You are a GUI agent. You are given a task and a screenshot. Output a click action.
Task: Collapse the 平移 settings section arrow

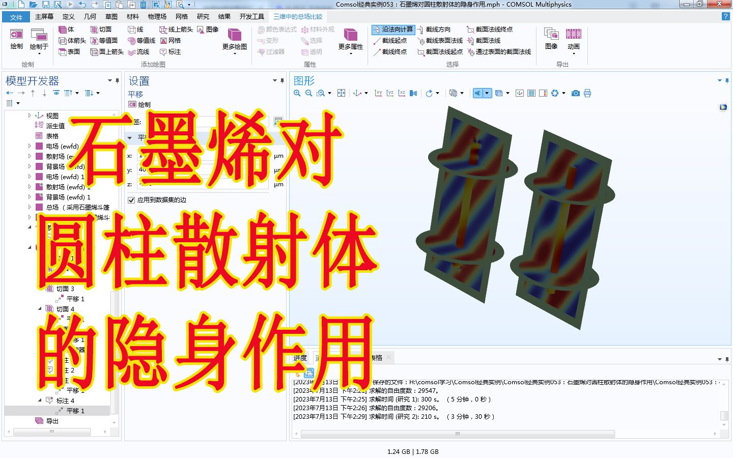coord(129,138)
